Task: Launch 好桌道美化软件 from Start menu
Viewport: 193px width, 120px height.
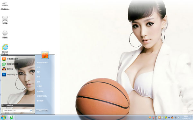Action: click(18, 59)
